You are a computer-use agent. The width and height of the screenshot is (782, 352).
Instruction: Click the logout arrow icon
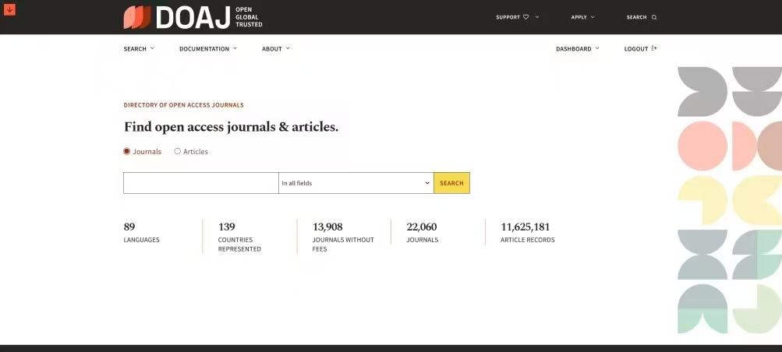click(x=654, y=48)
